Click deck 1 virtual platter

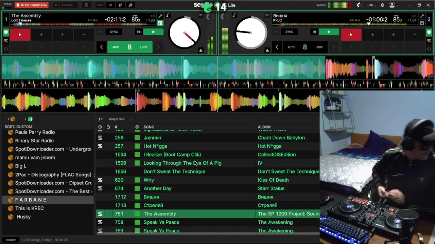[184, 33]
